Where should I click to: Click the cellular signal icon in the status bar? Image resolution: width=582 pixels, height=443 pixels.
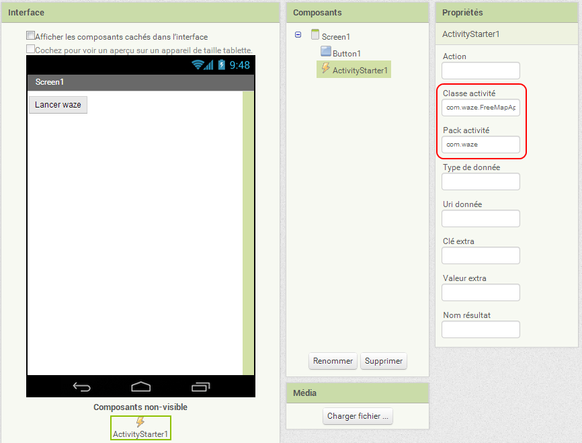click(x=209, y=65)
